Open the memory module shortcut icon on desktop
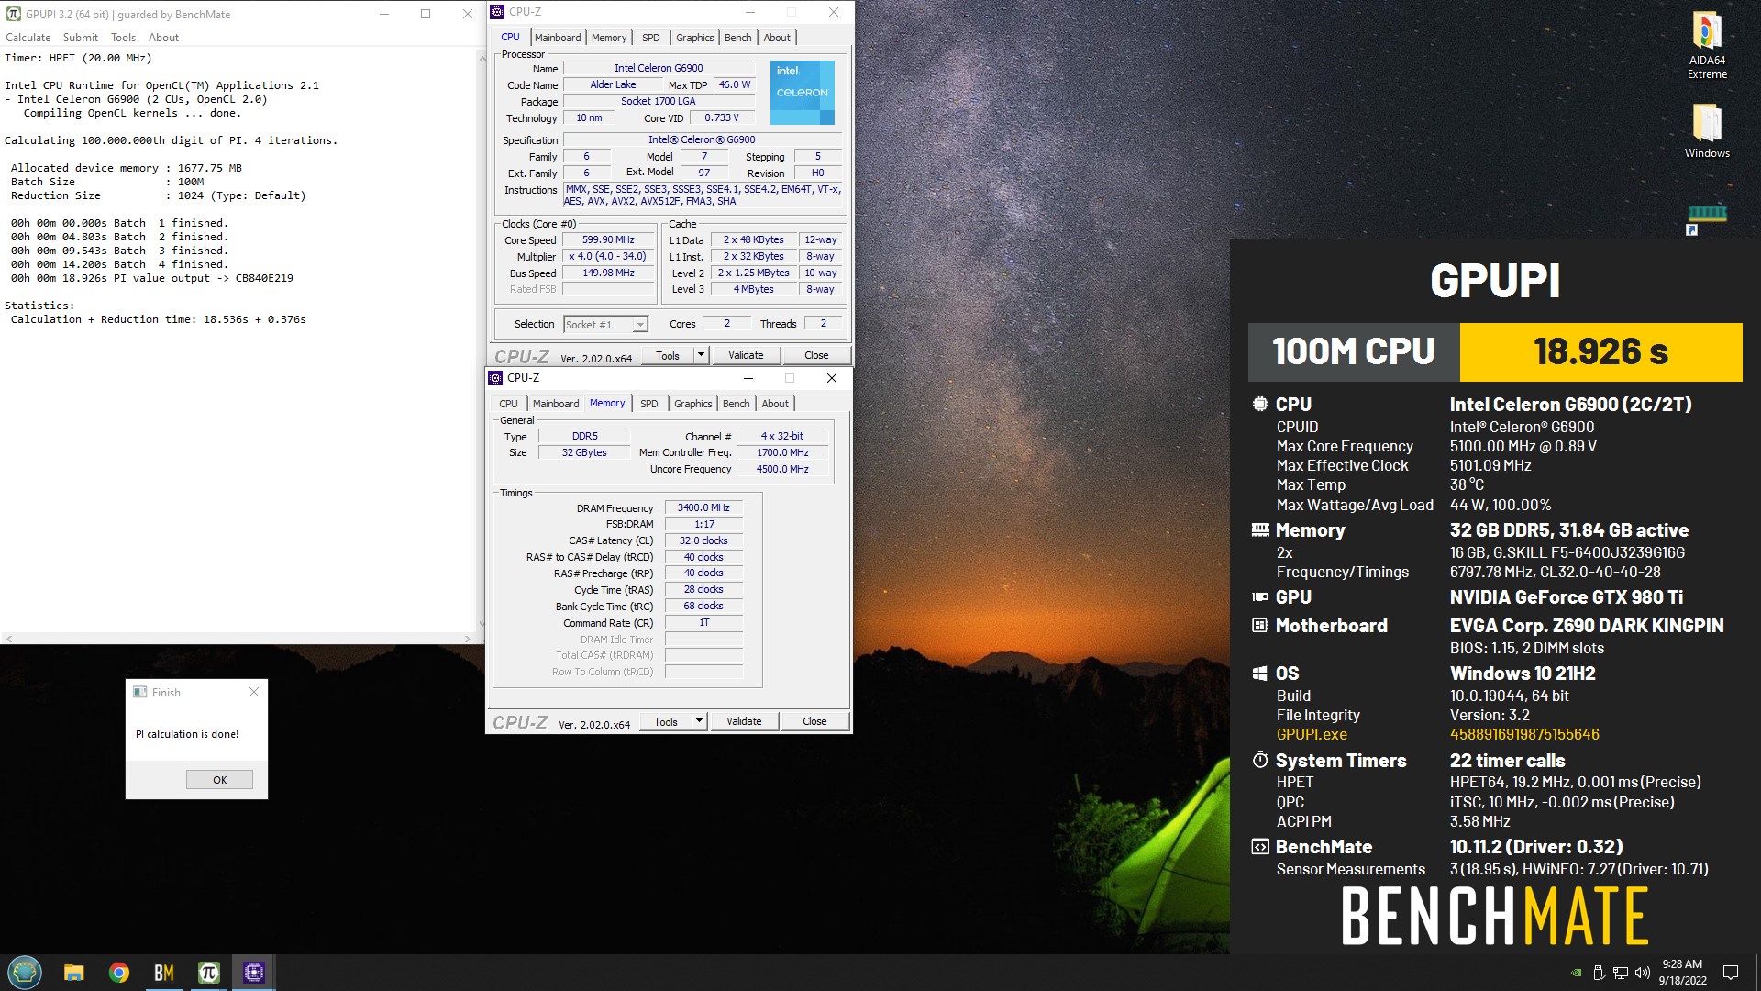1761x991 pixels. point(1707,218)
